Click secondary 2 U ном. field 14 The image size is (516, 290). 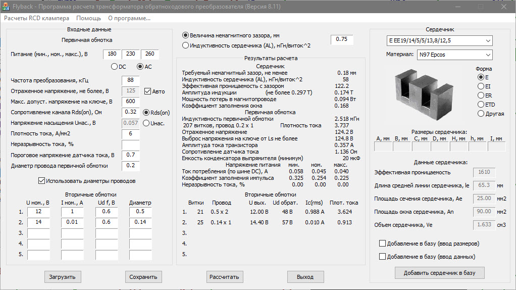click(x=38, y=222)
